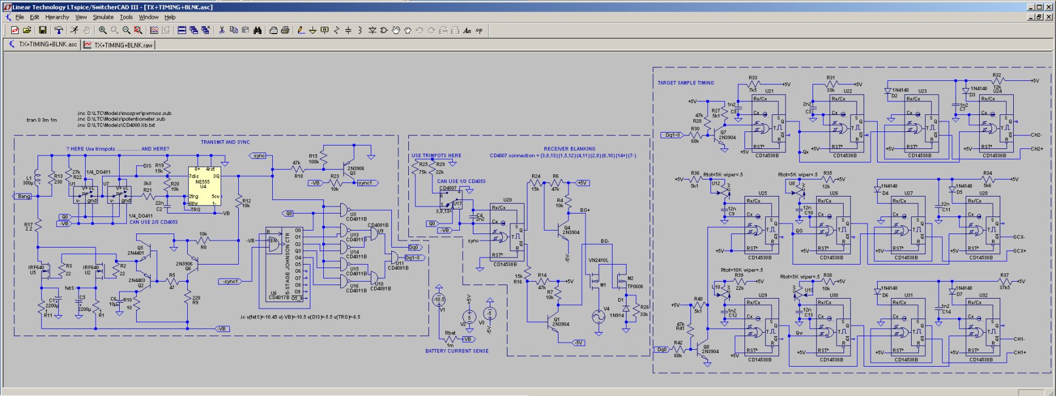Choose the Capacitor component tool

coord(348,30)
